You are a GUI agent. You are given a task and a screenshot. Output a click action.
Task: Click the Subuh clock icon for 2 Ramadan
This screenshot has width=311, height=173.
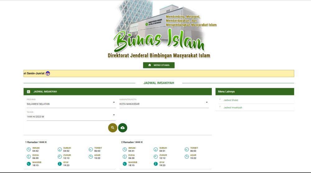click(156, 149)
